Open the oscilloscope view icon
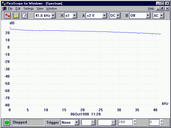The image size is (171, 128). 7,15
